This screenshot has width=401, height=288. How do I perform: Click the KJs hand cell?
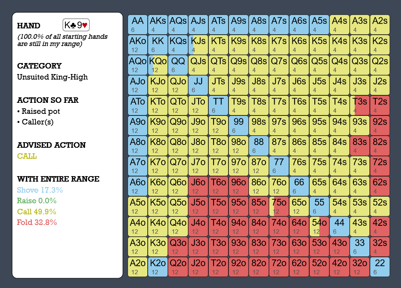pos(198,45)
